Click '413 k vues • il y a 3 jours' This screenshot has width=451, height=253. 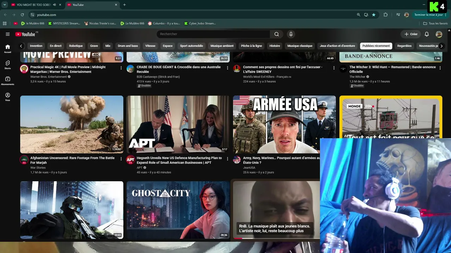click(153, 82)
